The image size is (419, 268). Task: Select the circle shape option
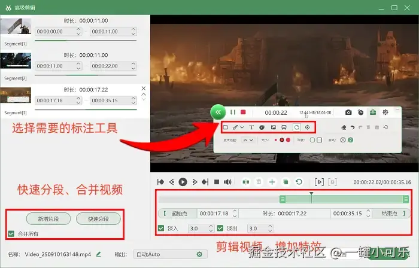[x=312, y=140]
